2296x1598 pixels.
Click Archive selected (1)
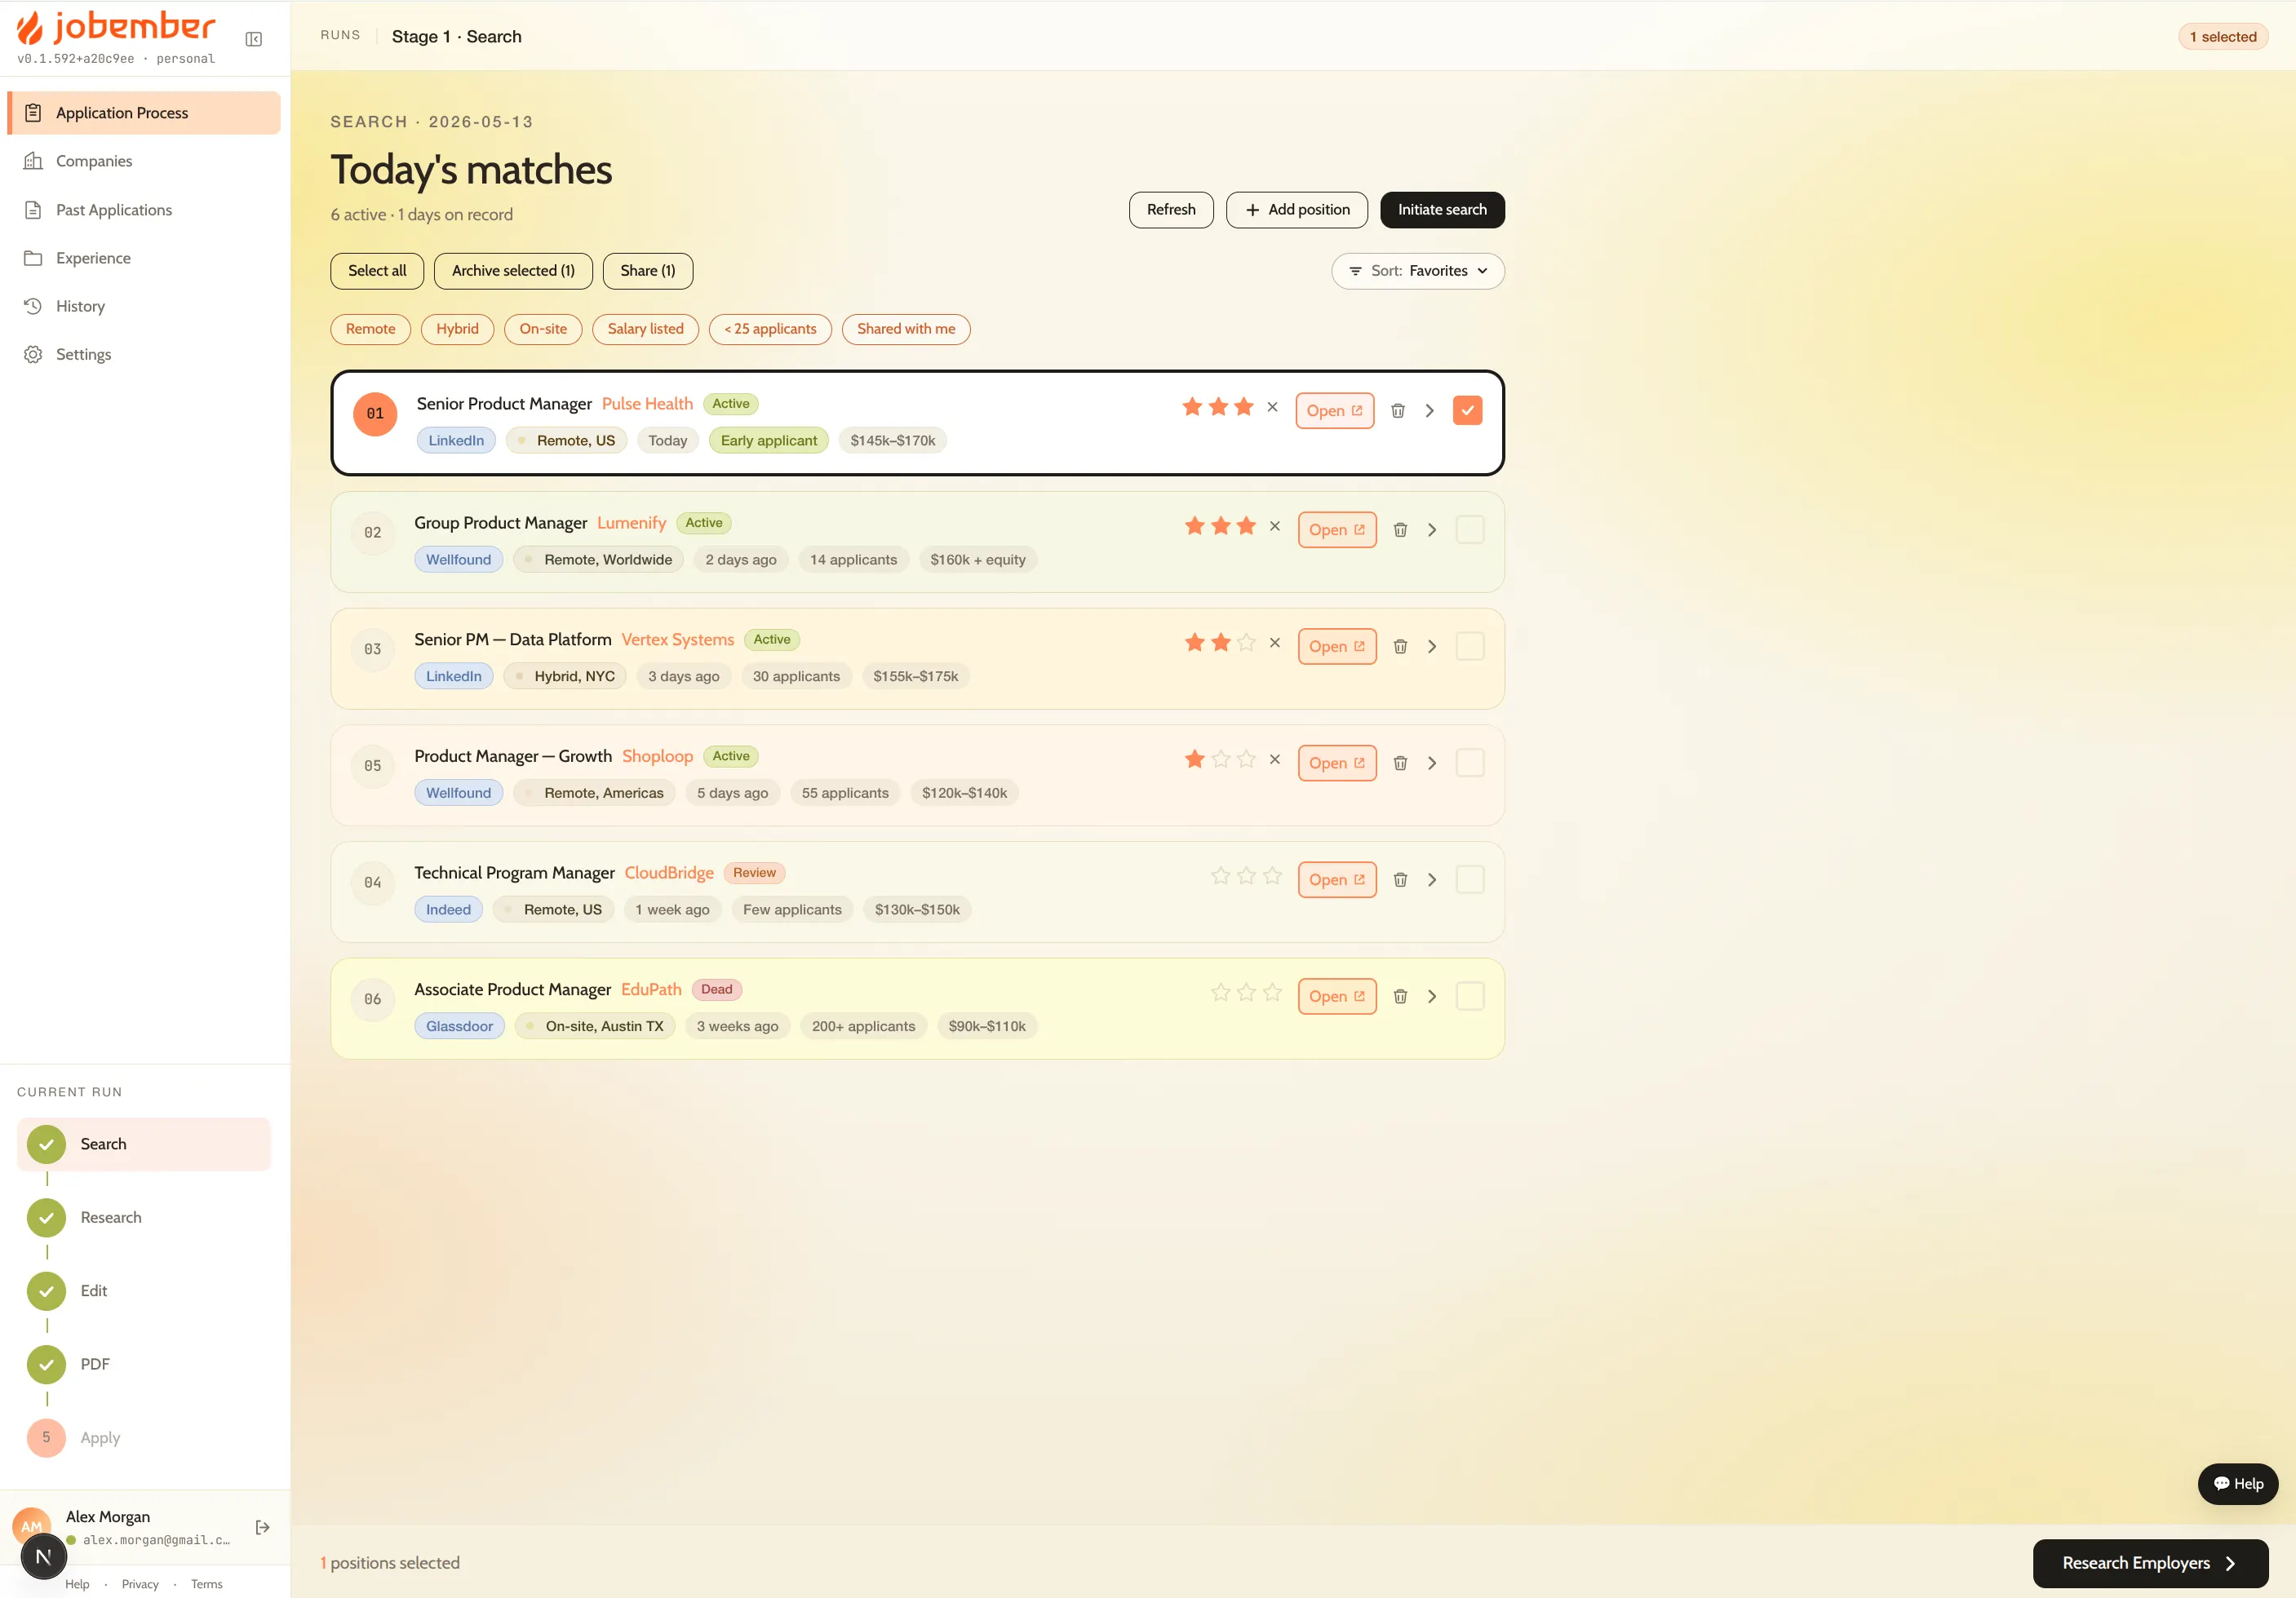[x=513, y=271]
